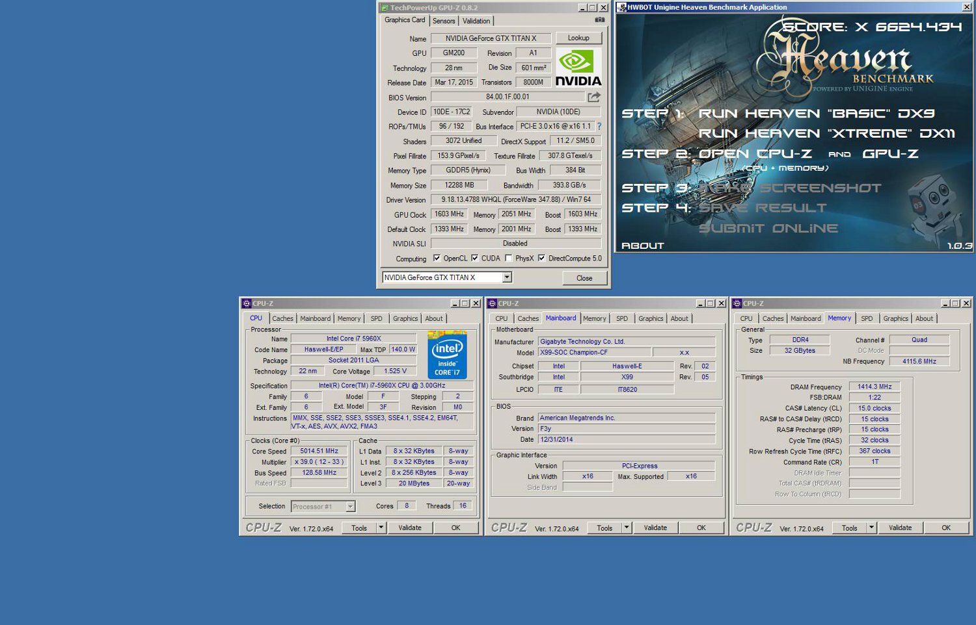Screen dimensions: 976x625
Task: Click the Lookup button in GPU-Z
Action: pyautogui.click(x=578, y=38)
